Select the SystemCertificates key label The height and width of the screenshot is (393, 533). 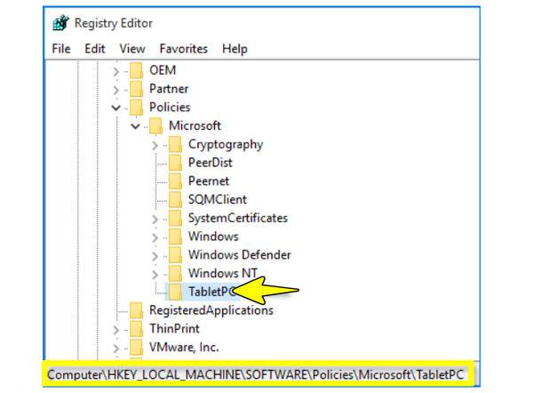[238, 218]
